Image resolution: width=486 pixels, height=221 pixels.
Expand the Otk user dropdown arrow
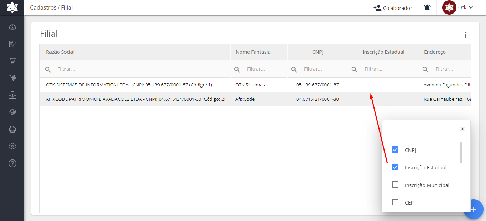[x=471, y=7]
